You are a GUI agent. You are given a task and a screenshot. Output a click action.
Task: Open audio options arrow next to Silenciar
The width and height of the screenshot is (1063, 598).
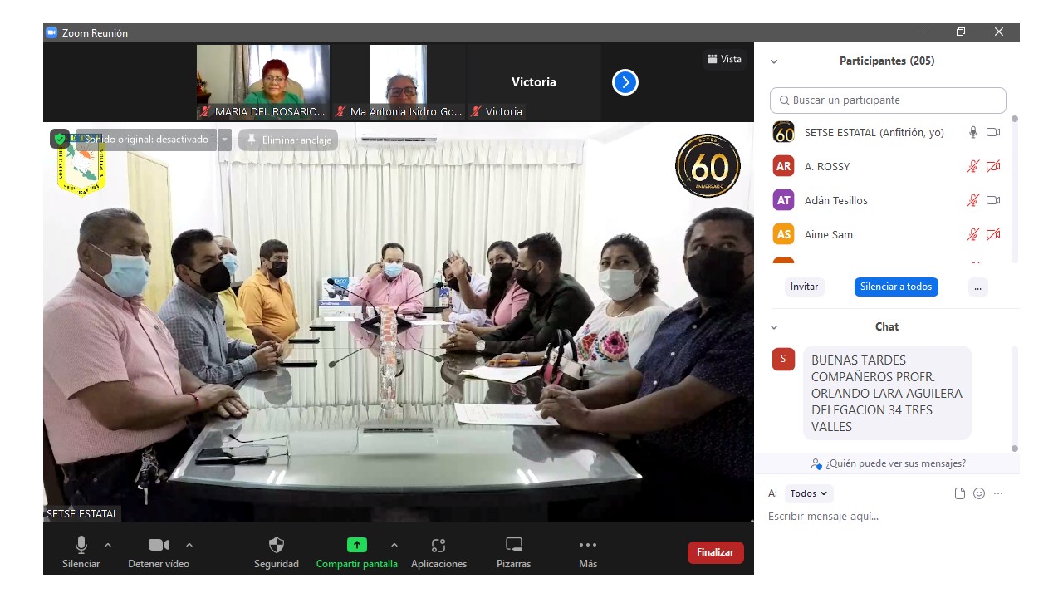pyautogui.click(x=107, y=545)
